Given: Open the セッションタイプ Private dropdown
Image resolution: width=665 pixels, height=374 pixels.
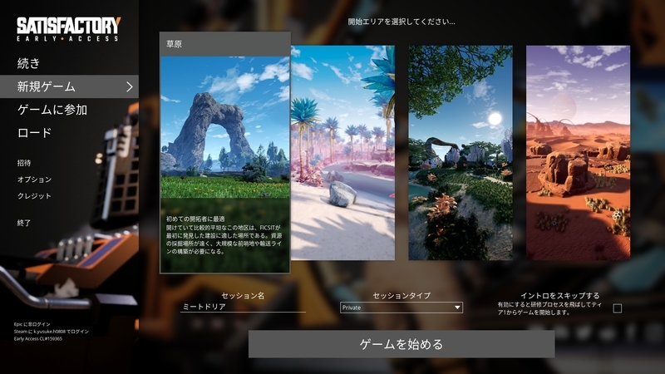Looking at the screenshot, I should click(401, 308).
